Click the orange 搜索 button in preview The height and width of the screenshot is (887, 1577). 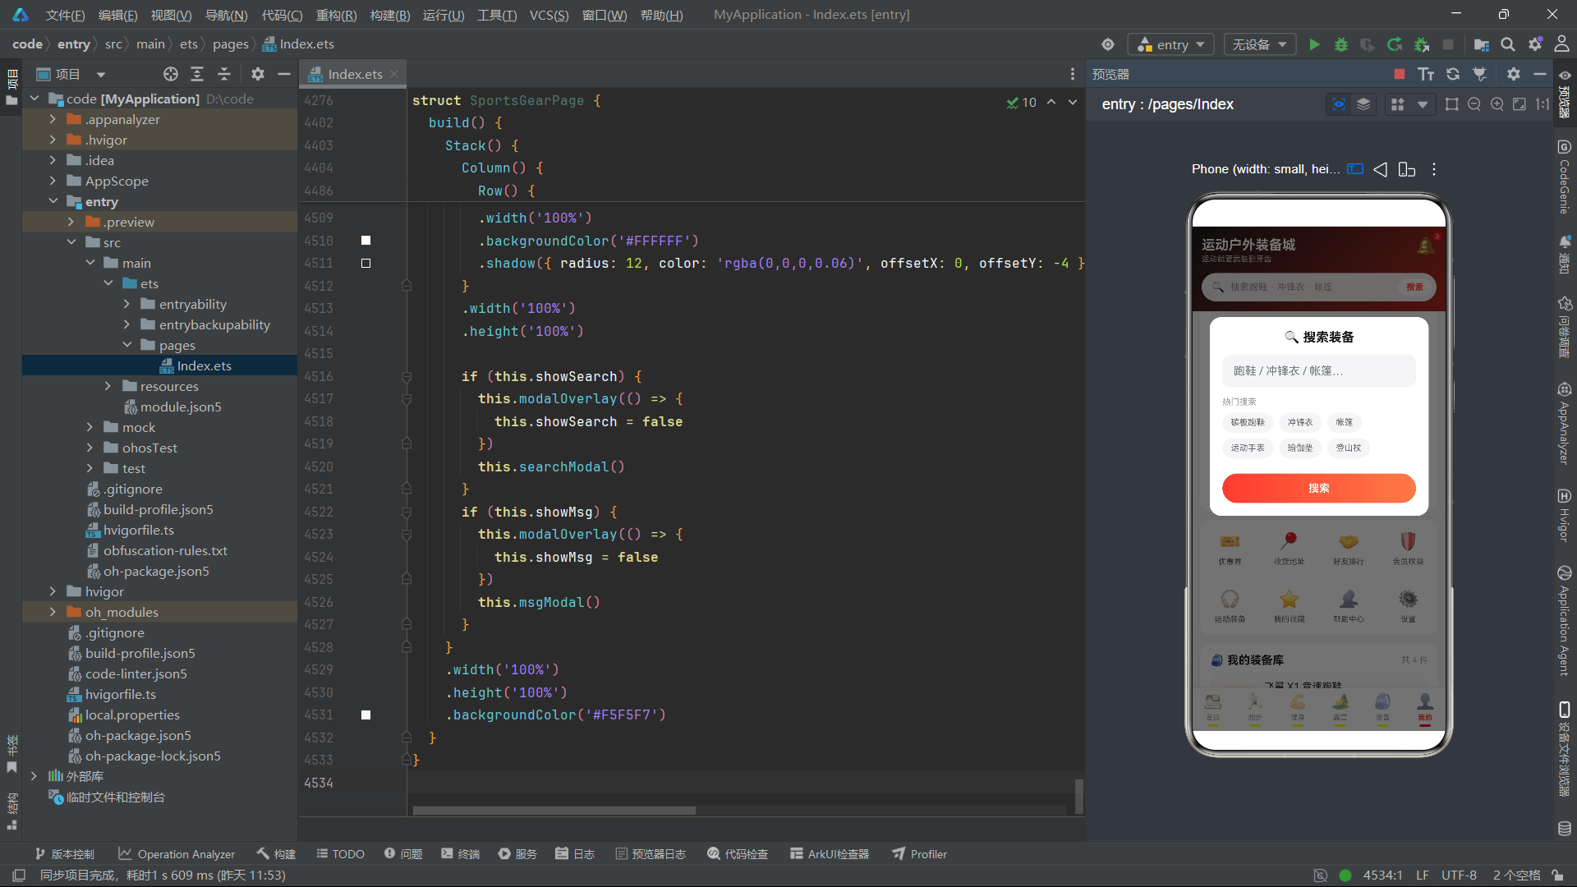click(1318, 488)
